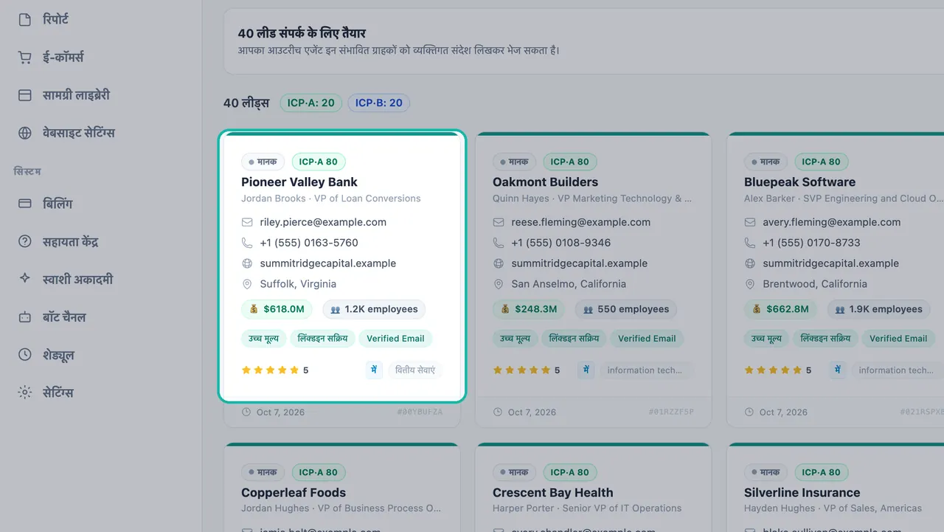This screenshot has height=532, width=944.
Task: Open the Silverline Insurance lead card title
Action: (802, 493)
